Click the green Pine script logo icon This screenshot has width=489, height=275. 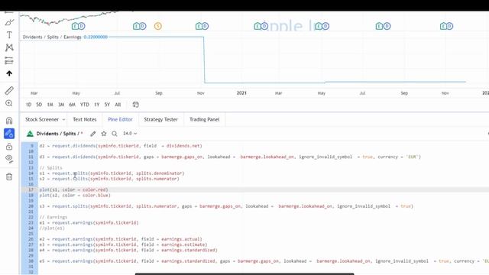coord(30,134)
